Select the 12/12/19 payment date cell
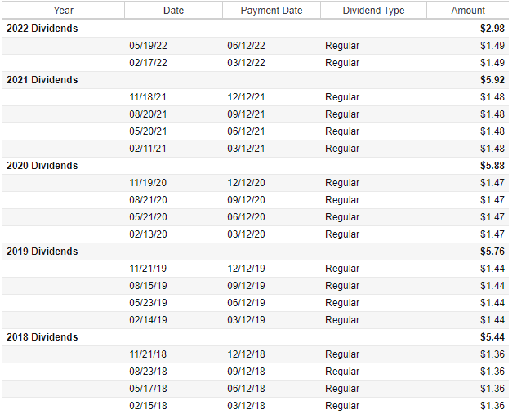Image resolution: width=517 pixels, height=414 pixels. (x=246, y=269)
